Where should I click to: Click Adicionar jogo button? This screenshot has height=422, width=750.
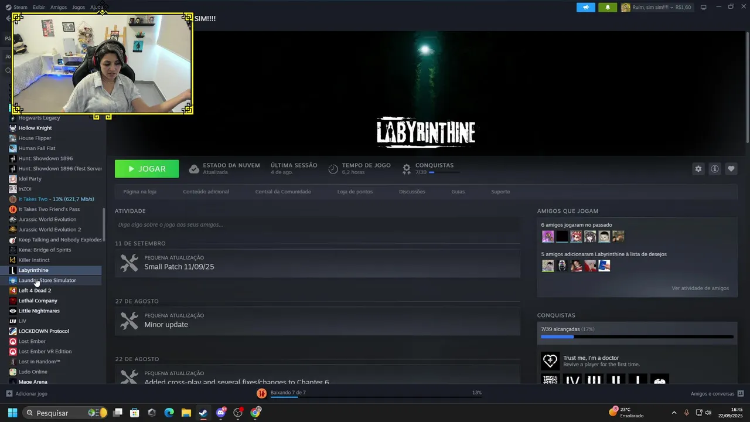(x=27, y=394)
